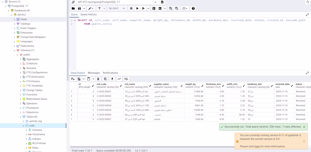Click the Edit pencil toolbar button
The width and height of the screenshot is (311, 152).
point(91,8)
